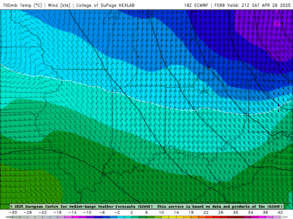Click the bright red colorbar segment near 22

(209, 217)
